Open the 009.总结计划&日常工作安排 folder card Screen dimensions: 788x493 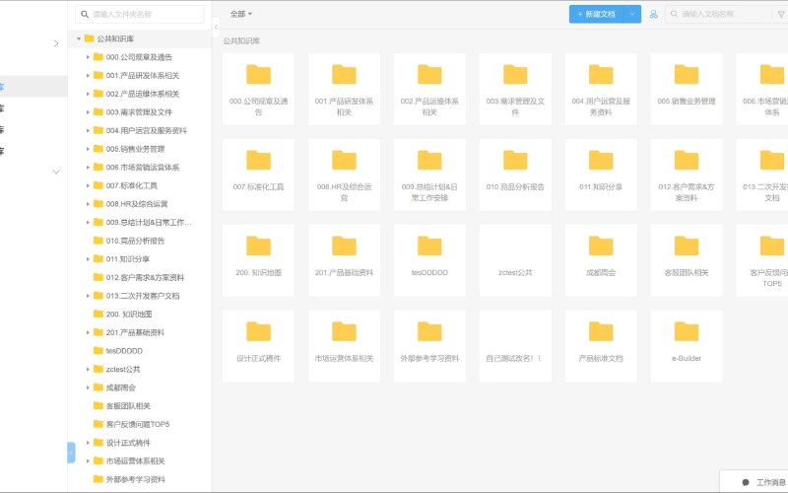pyautogui.click(x=429, y=175)
